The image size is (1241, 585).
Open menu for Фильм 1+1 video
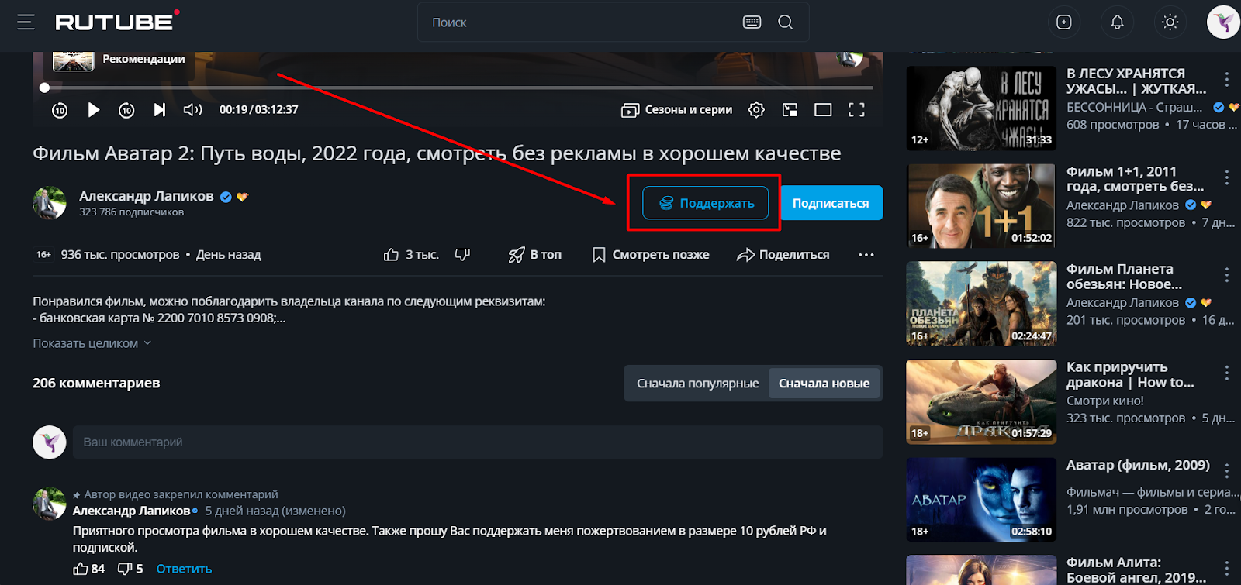pos(1226,177)
